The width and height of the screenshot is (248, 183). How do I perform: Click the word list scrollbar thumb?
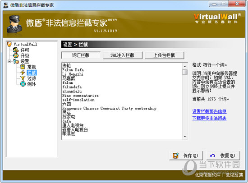click(x=185, y=72)
